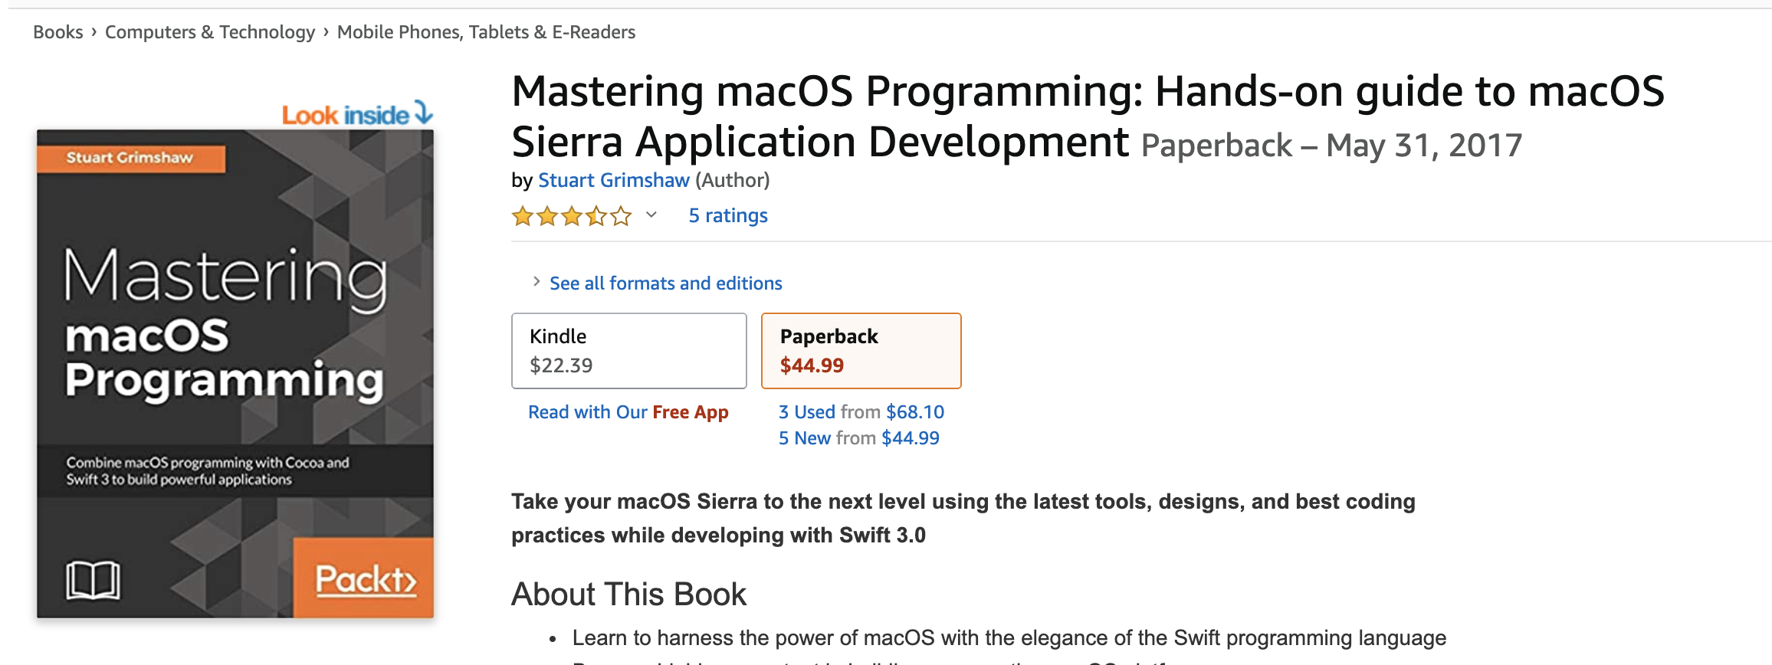Open the Computers & Technology breadcrumb
The image size is (1772, 665).
tap(210, 32)
